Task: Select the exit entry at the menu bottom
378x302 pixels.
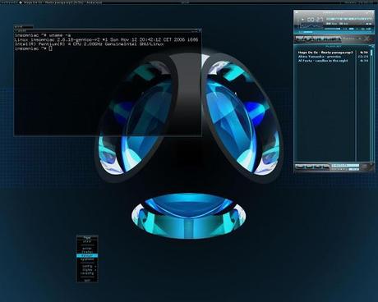Action: coord(87,280)
